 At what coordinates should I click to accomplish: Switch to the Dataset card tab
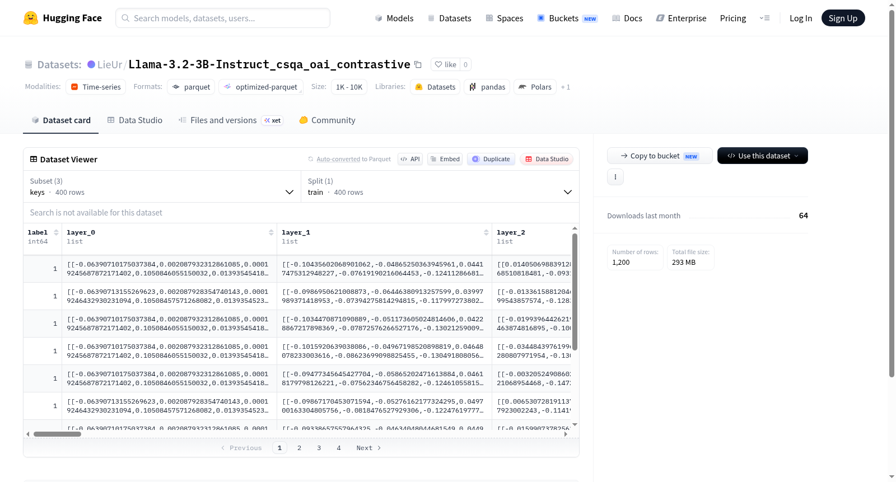(60, 120)
